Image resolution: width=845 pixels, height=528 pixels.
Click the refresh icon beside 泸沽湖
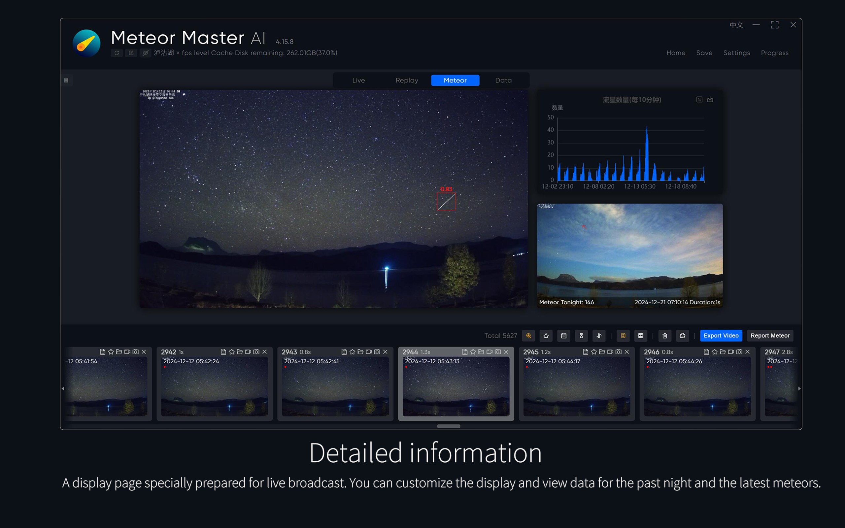coord(117,53)
